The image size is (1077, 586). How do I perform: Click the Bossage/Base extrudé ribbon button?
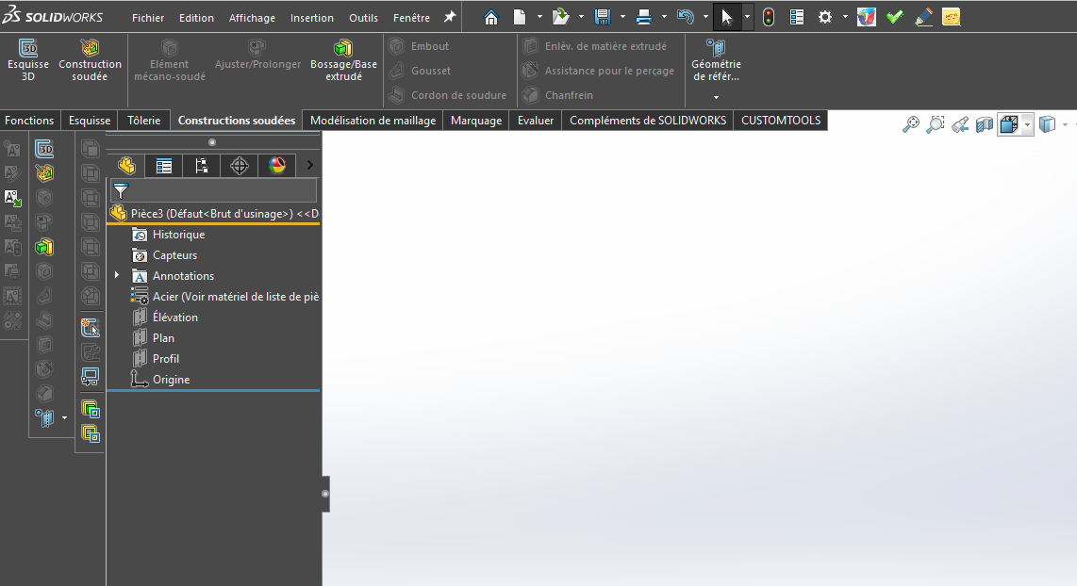click(x=343, y=60)
